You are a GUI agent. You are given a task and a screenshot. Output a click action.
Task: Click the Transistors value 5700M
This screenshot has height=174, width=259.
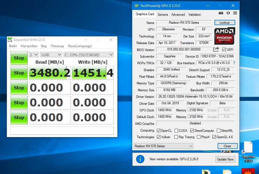click(204, 43)
